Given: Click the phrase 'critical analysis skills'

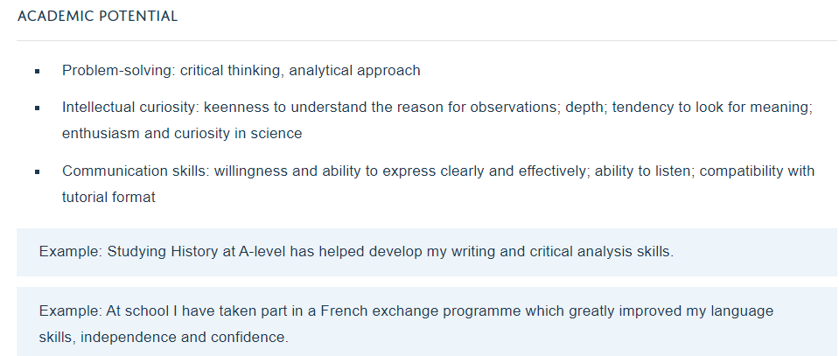Looking at the screenshot, I should [600, 252].
